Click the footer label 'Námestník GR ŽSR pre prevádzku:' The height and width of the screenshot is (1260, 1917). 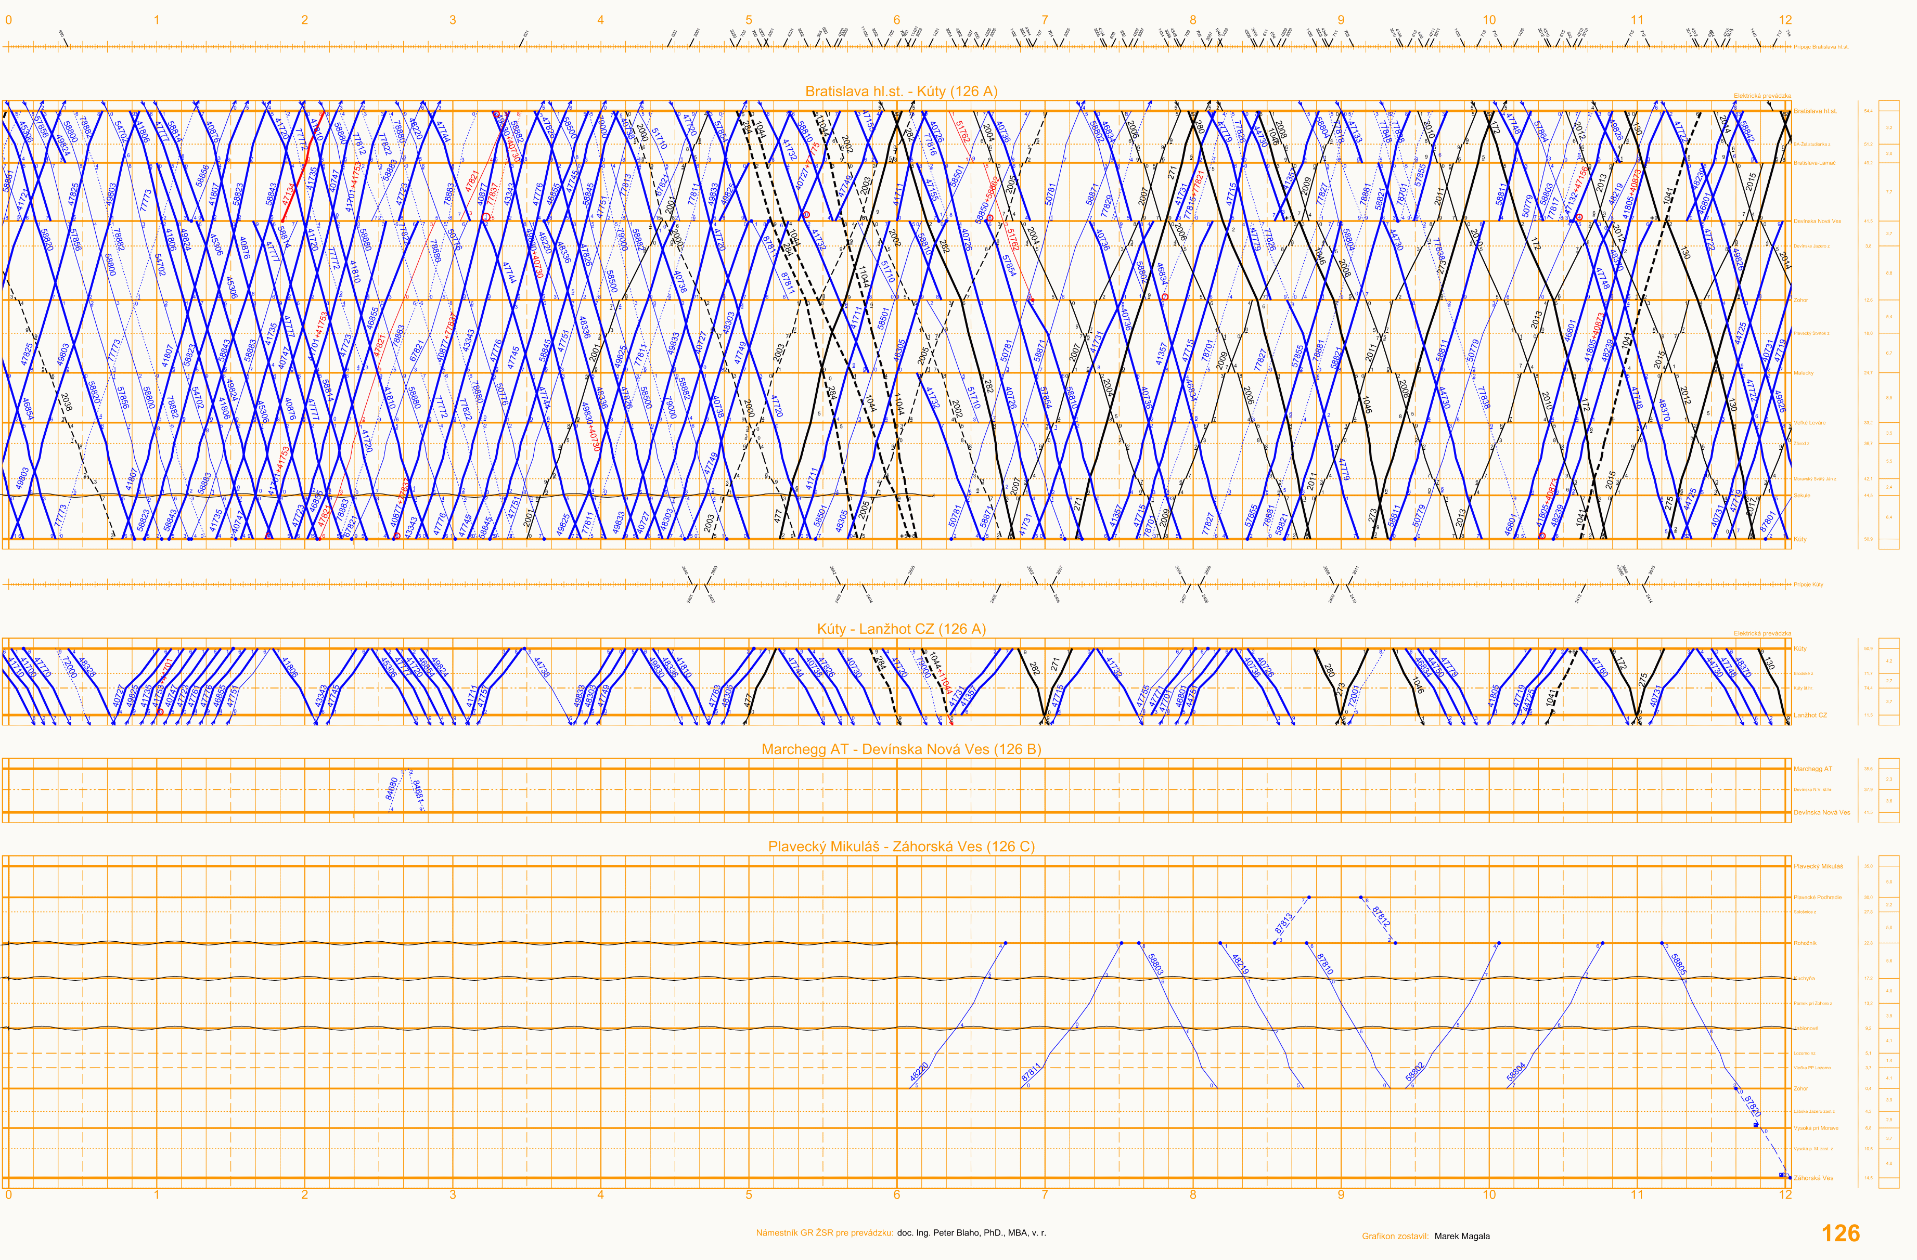pyautogui.click(x=825, y=1232)
